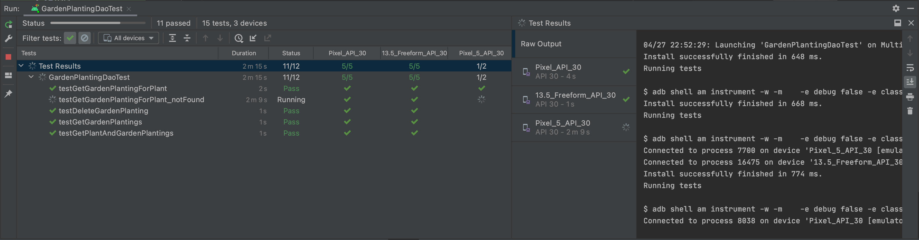
Task: Print the console output
Action: [x=910, y=97]
